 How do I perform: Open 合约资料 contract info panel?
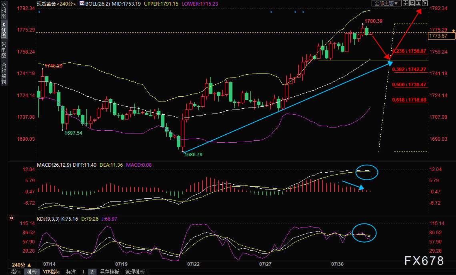(4, 73)
